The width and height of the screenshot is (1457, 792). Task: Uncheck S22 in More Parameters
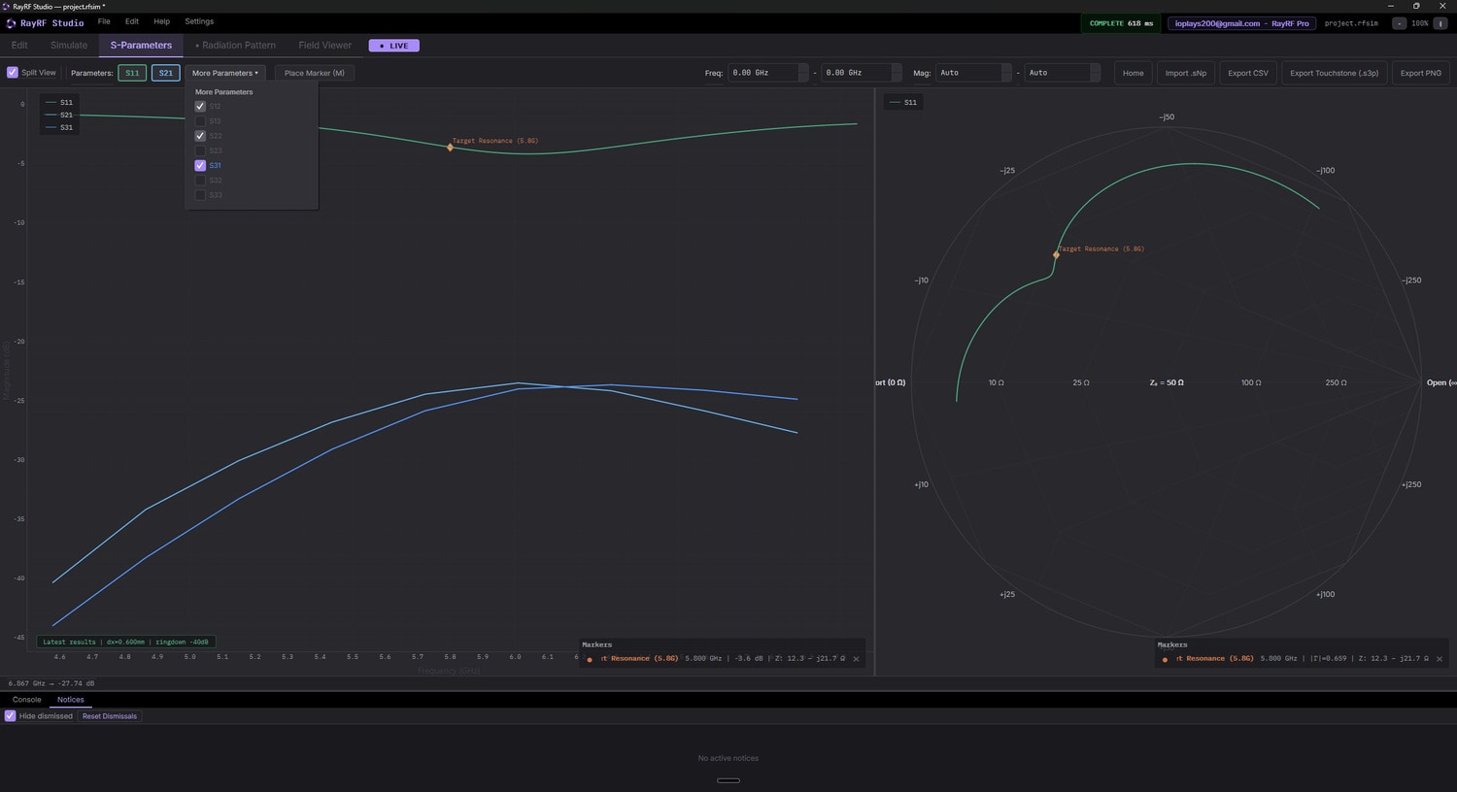point(200,136)
